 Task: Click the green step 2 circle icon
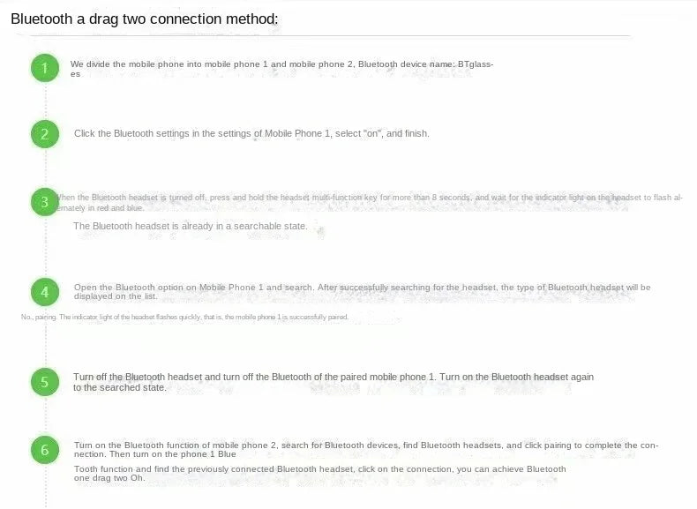[x=44, y=134]
